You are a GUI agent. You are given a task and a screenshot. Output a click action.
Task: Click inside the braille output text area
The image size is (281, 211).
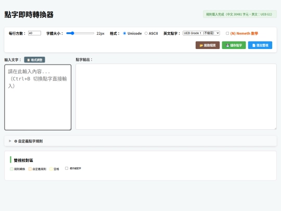pos(176,96)
